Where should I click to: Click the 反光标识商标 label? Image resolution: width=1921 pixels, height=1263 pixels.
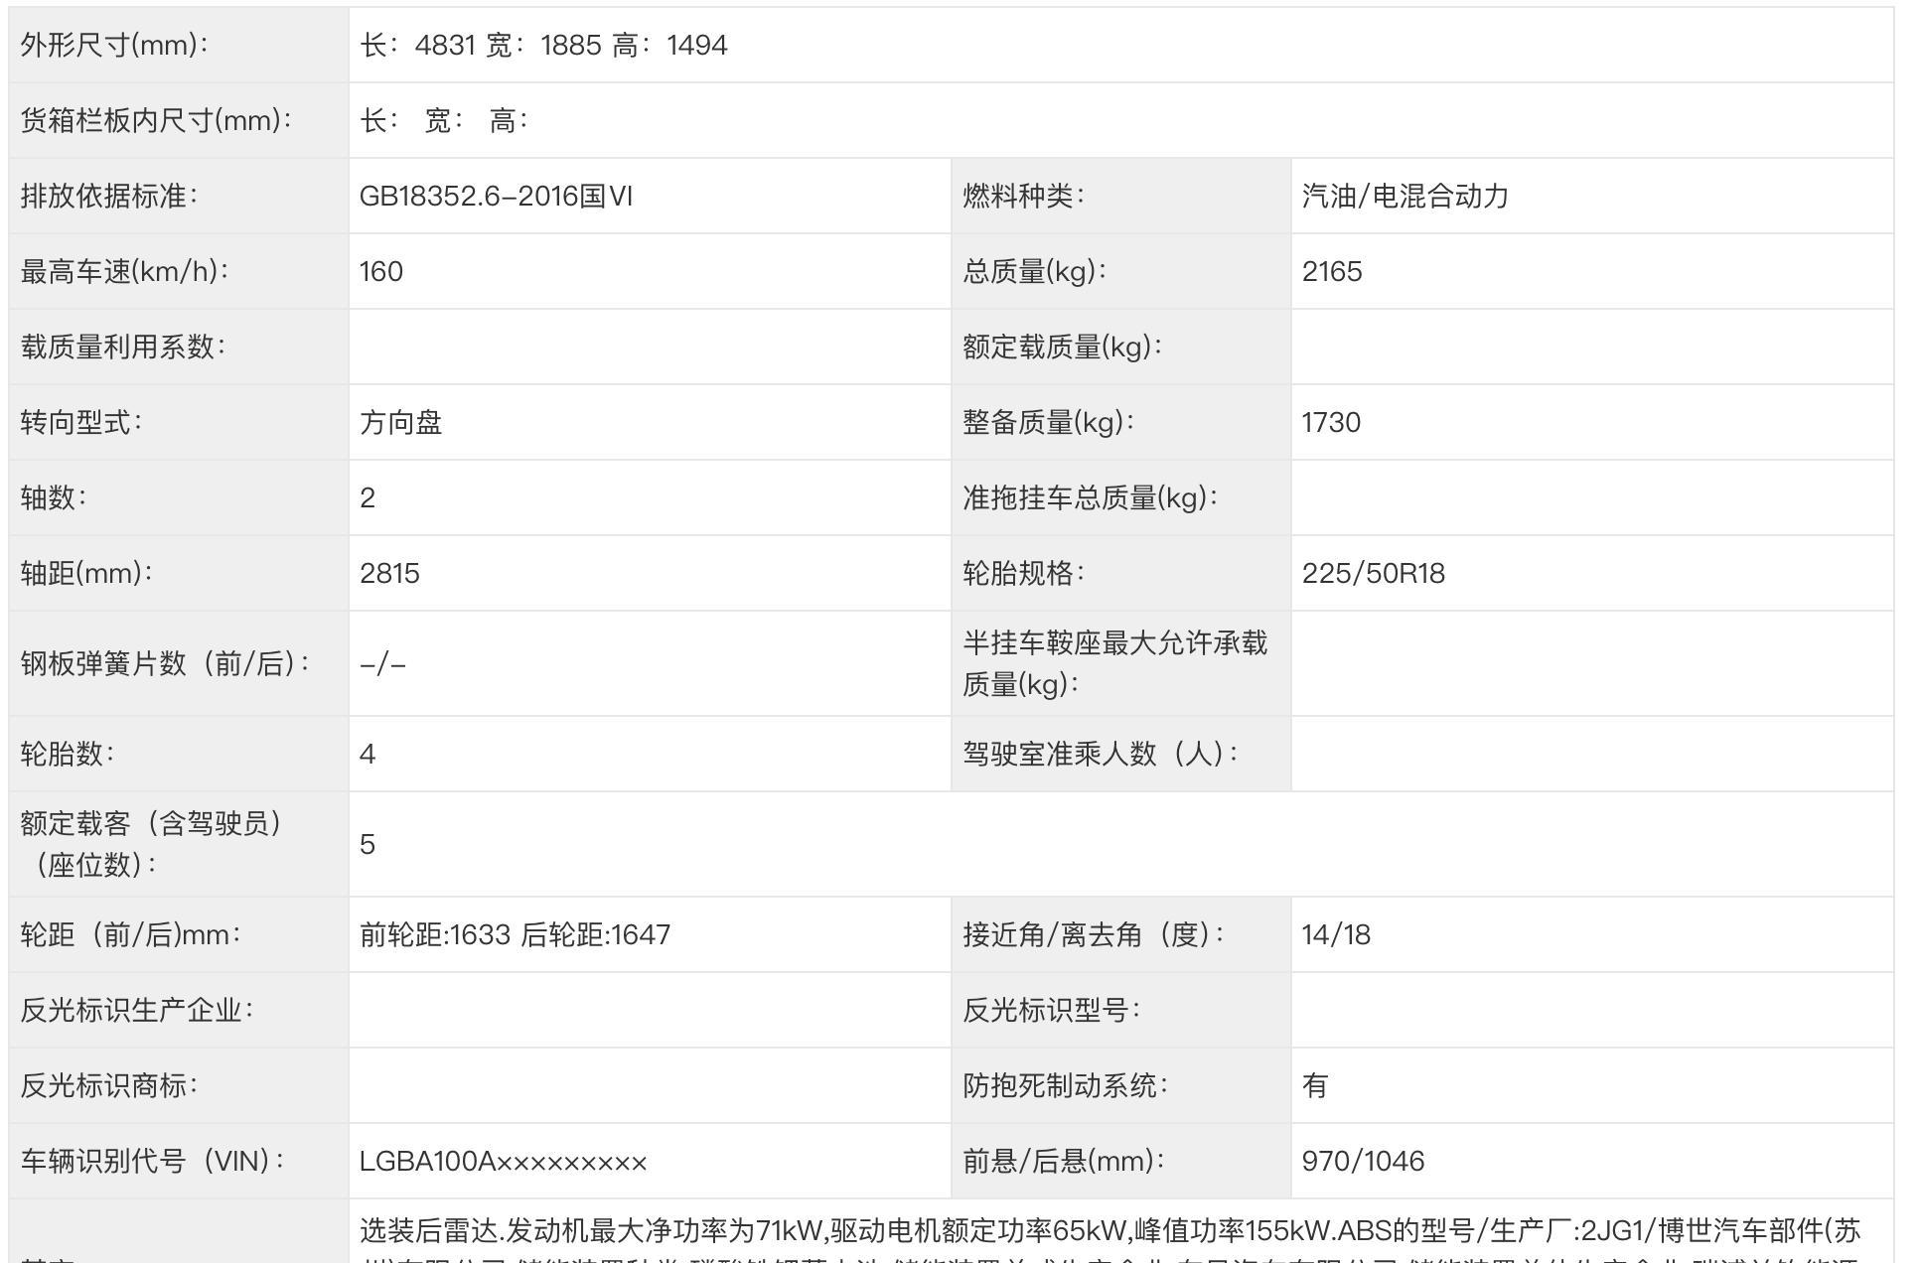point(109,1086)
